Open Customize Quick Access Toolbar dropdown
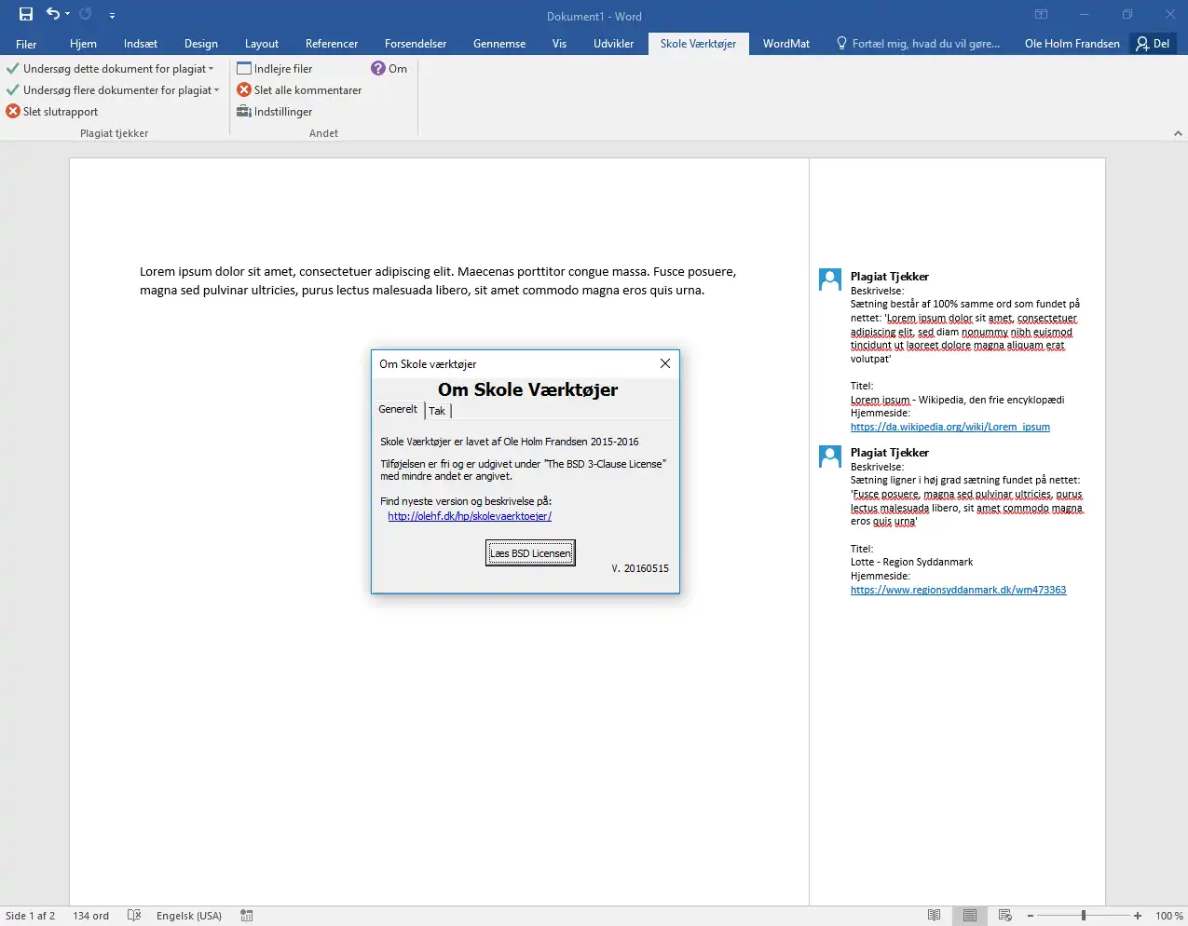Image resolution: width=1188 pixels, height=926 pixels. 112,15
